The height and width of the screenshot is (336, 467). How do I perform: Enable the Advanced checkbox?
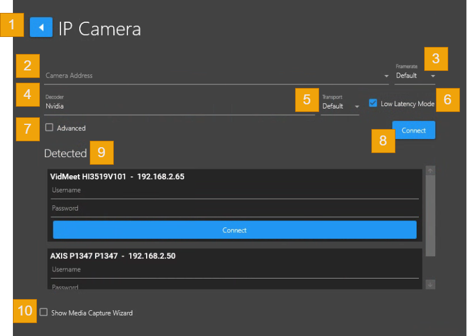click(x=49, y=127)
